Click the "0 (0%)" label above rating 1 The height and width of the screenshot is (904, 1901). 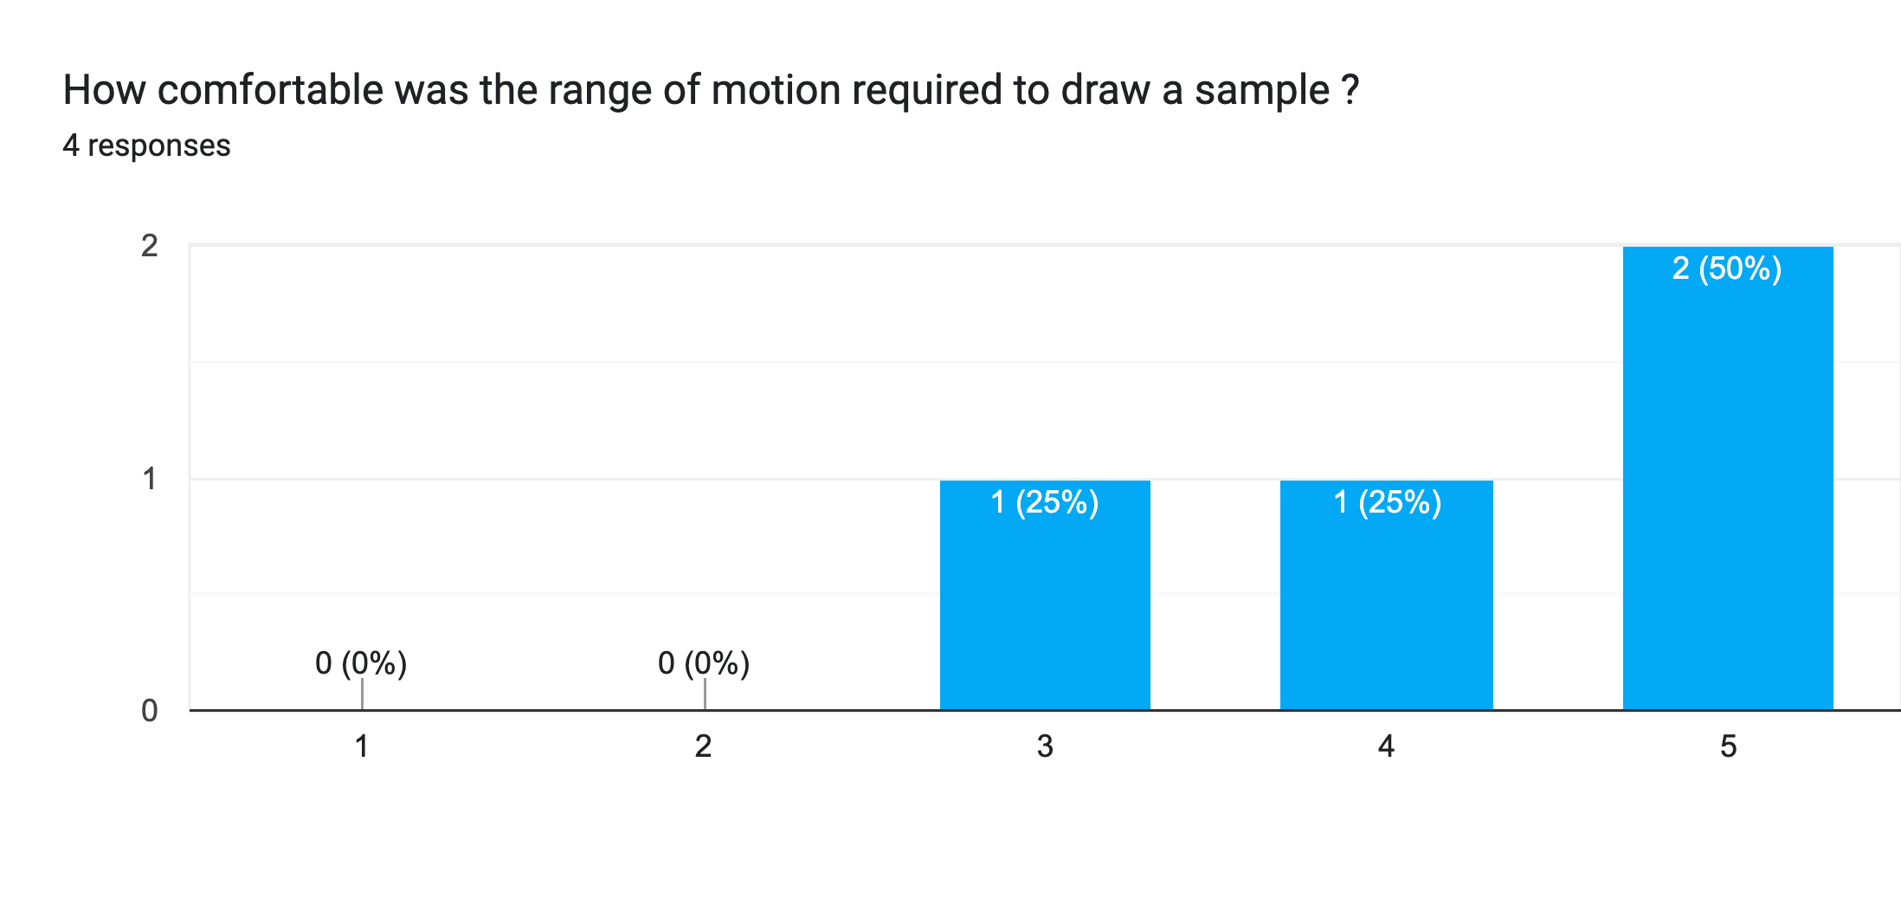(x=361, y=663)
